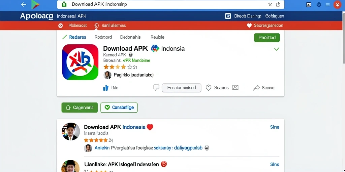Click the green Cagervaria button
Image resolution: width=345 pixels, height=172 pixels.
click(x=80, y=107)
